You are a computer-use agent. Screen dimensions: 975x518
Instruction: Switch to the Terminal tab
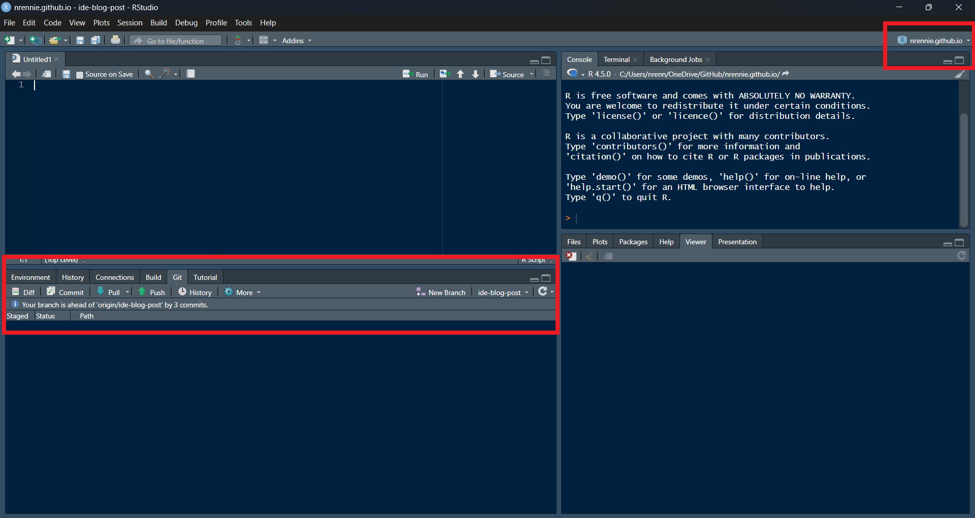click(x=616, y=59)
